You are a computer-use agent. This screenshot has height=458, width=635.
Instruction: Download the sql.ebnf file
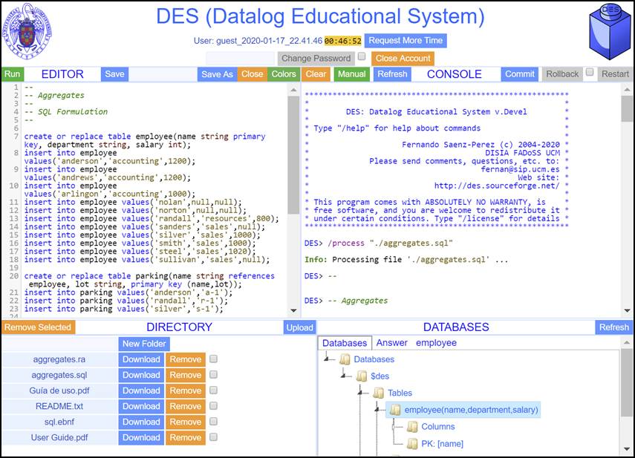pos(141,422)
